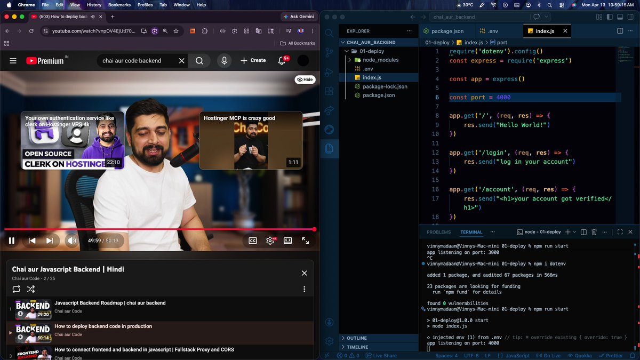Start YouTube voice search with microphone
This screenshot has width=640, height=360.
click(224, 61)
